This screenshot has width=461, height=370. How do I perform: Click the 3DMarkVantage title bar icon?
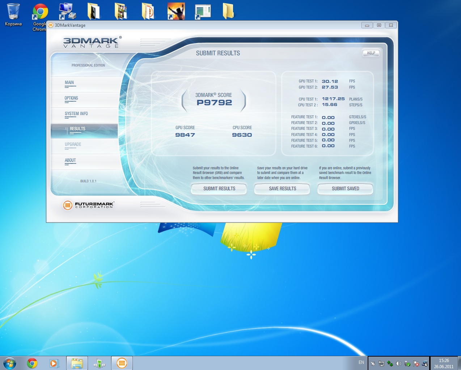51,25
